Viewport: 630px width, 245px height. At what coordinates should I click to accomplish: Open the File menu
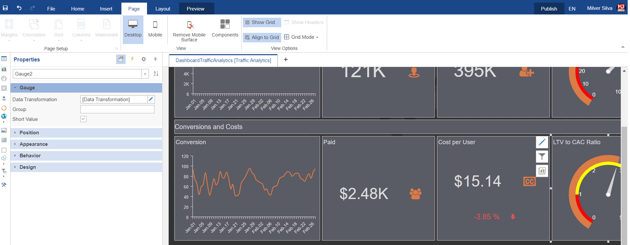click(x=51, y=9)
